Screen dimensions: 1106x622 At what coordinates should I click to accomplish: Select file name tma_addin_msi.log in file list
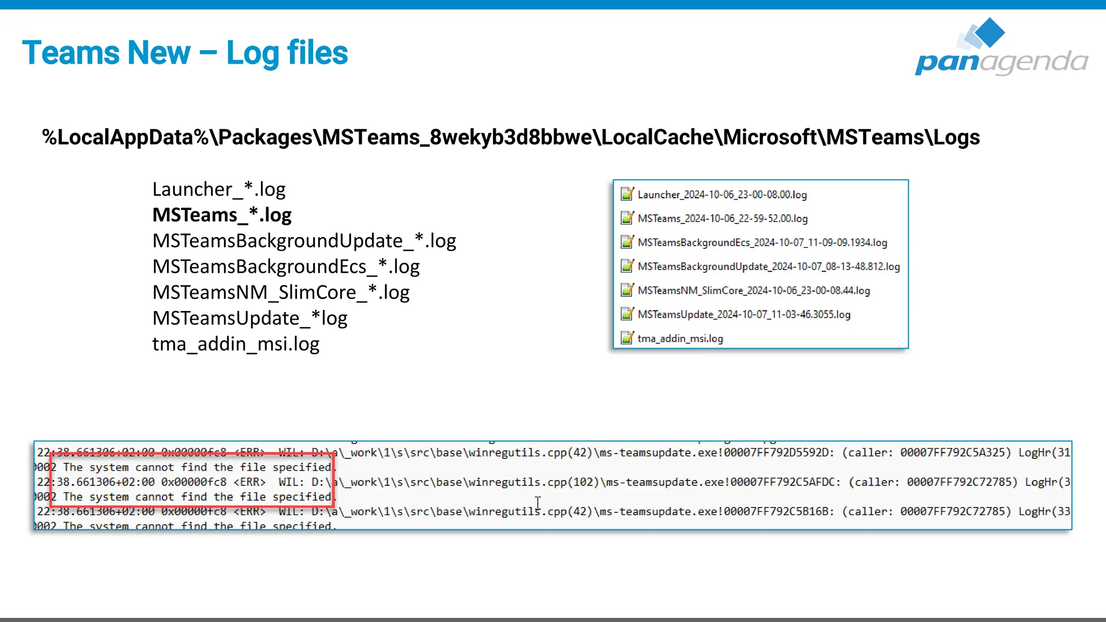pos(680,339)
